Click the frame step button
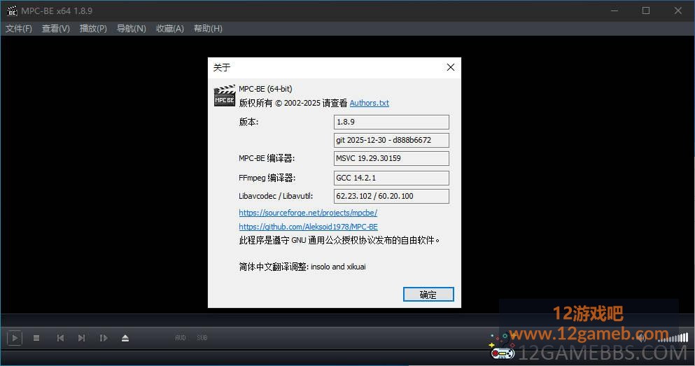This screenshot has width=695, height=366. (104, 338)
